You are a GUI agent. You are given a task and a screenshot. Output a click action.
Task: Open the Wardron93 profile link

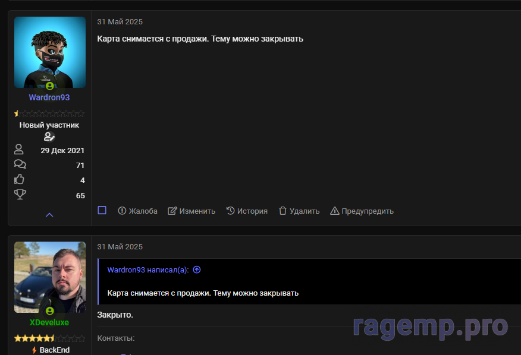tap(49, 97)
